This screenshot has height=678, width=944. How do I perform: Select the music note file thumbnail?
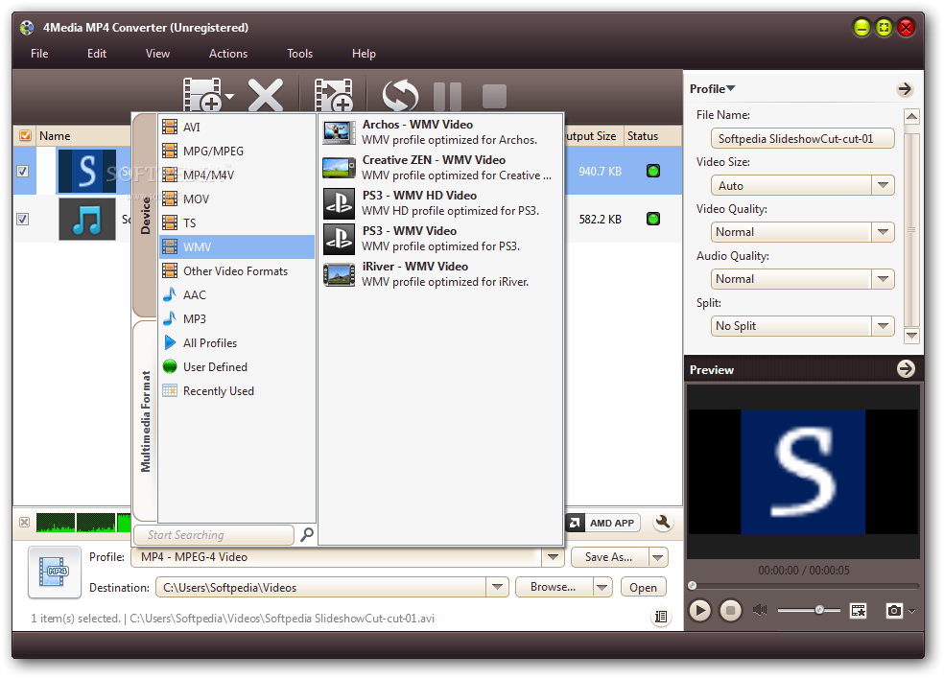pyautogui.click(x=86, y=220)
